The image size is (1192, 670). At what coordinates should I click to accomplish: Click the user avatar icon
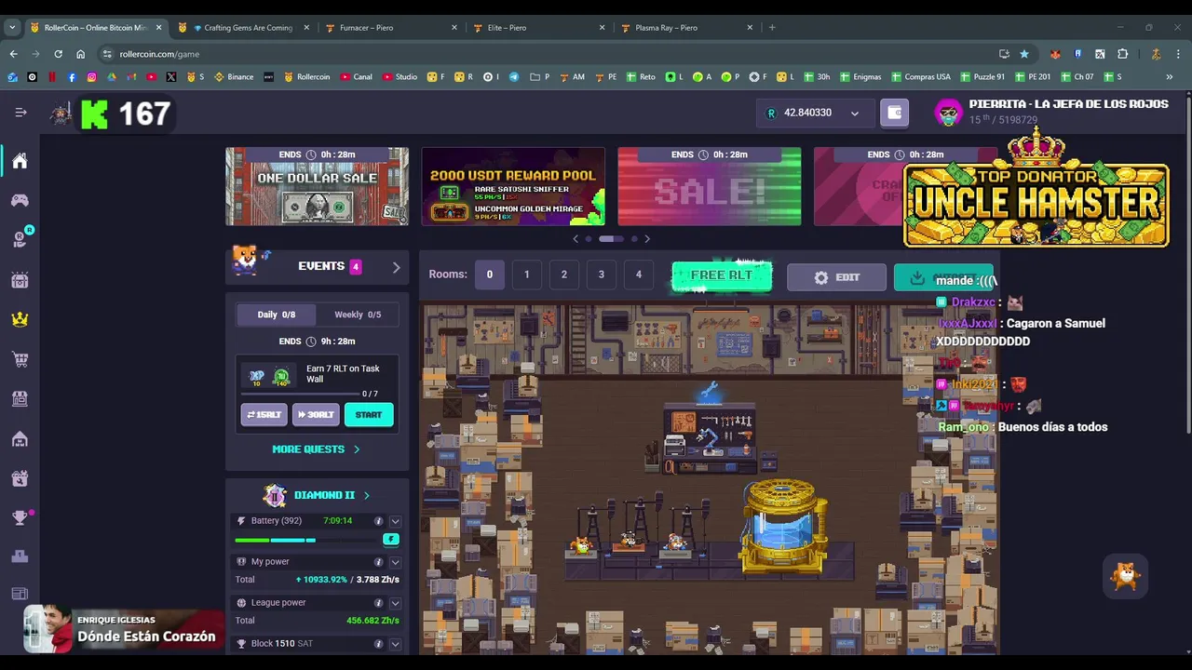pyautogui.click(x=948, y=114)
